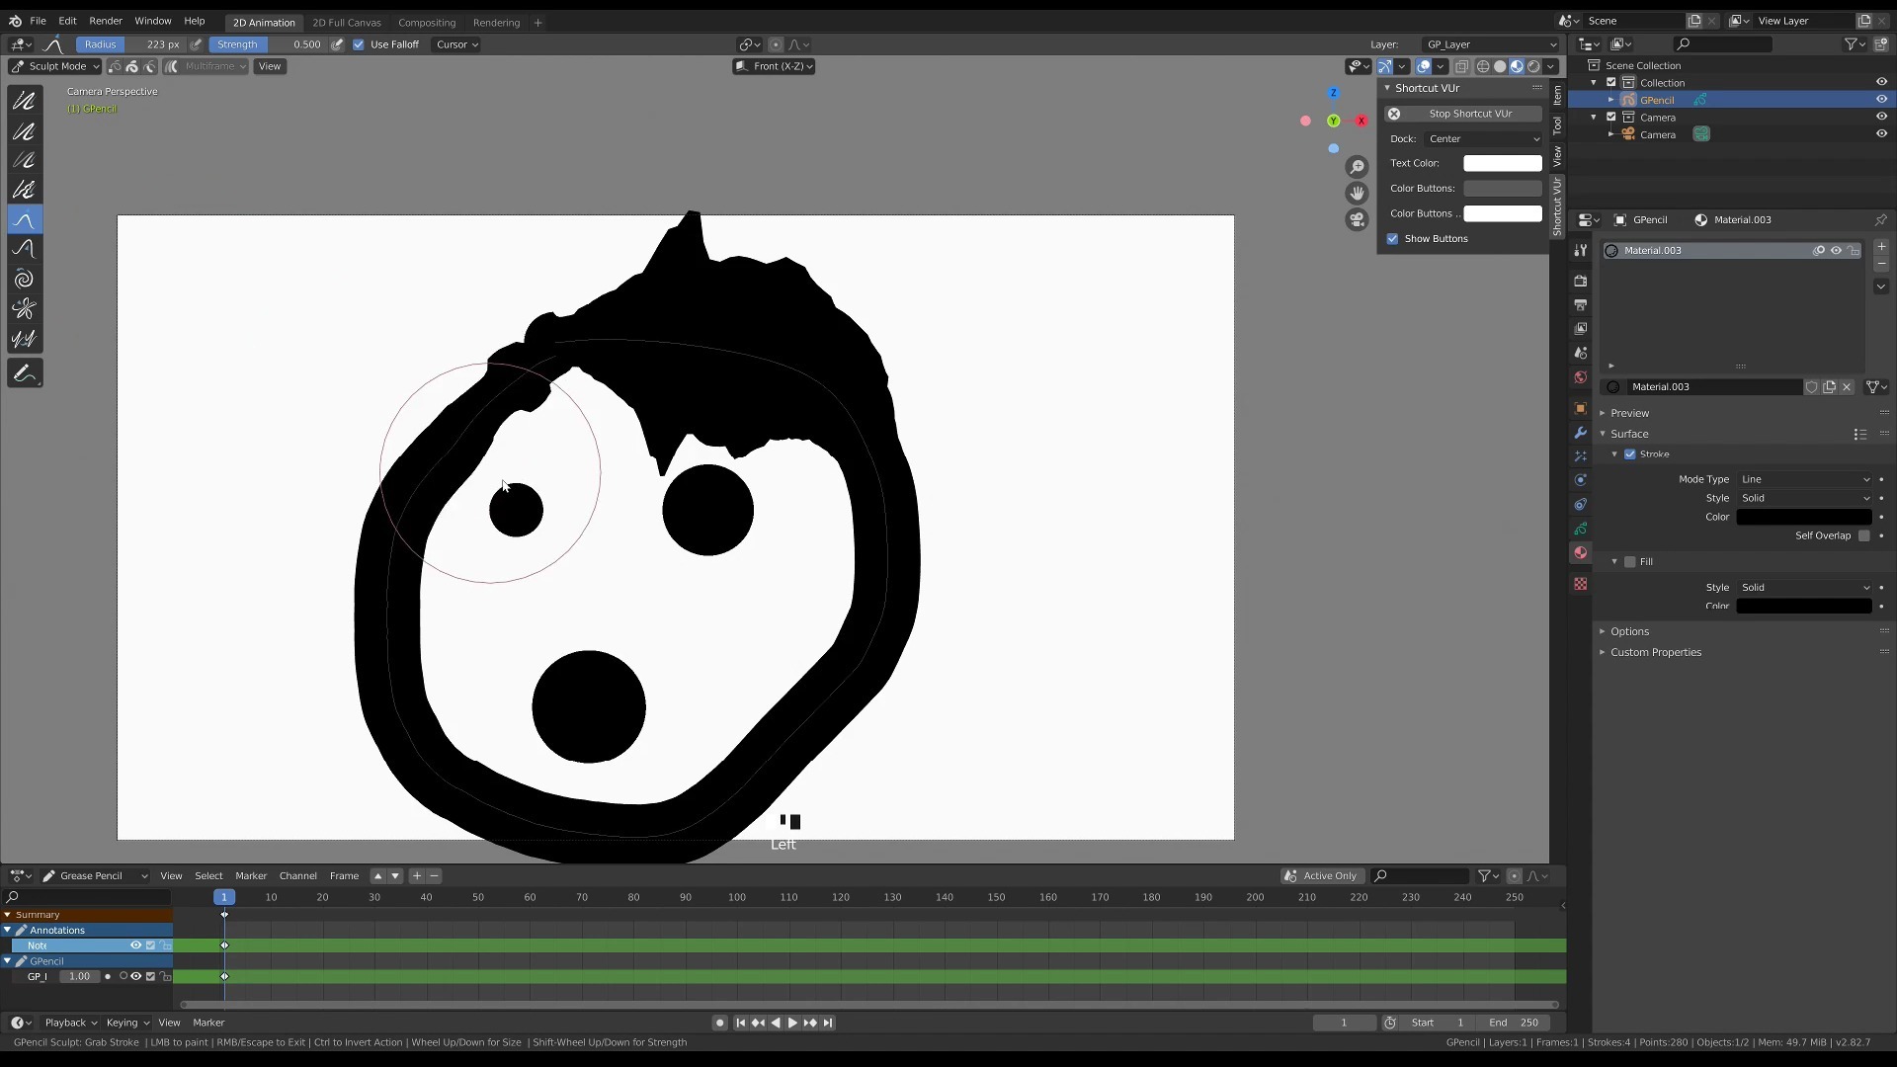Switch to the Compositing workspace tab
Viewport: 1897px width, 1067px height.
426,23
